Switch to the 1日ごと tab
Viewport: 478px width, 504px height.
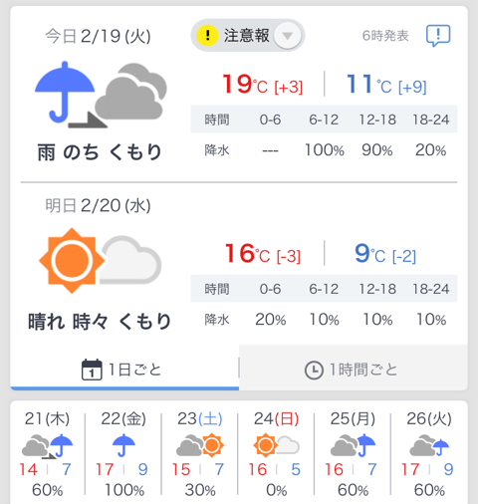(x=124, y=370)
